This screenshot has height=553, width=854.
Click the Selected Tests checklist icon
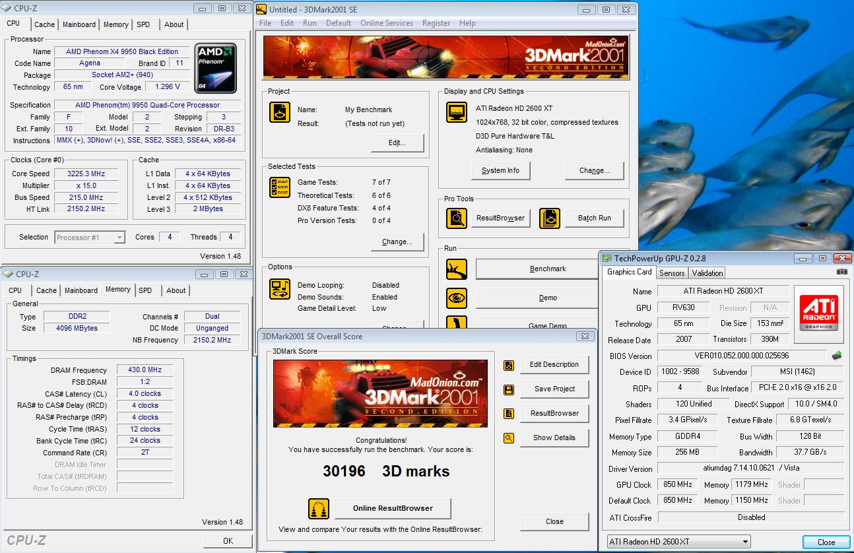point(280,187)
